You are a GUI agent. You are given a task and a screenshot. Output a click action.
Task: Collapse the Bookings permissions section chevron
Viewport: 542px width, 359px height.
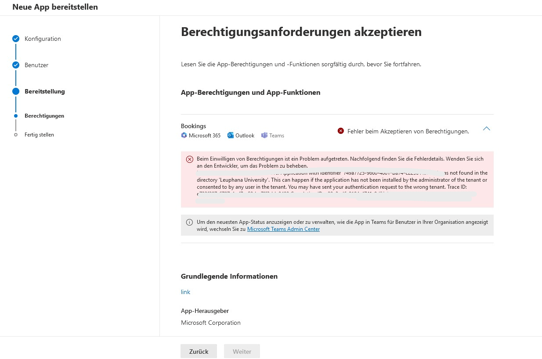486,129
